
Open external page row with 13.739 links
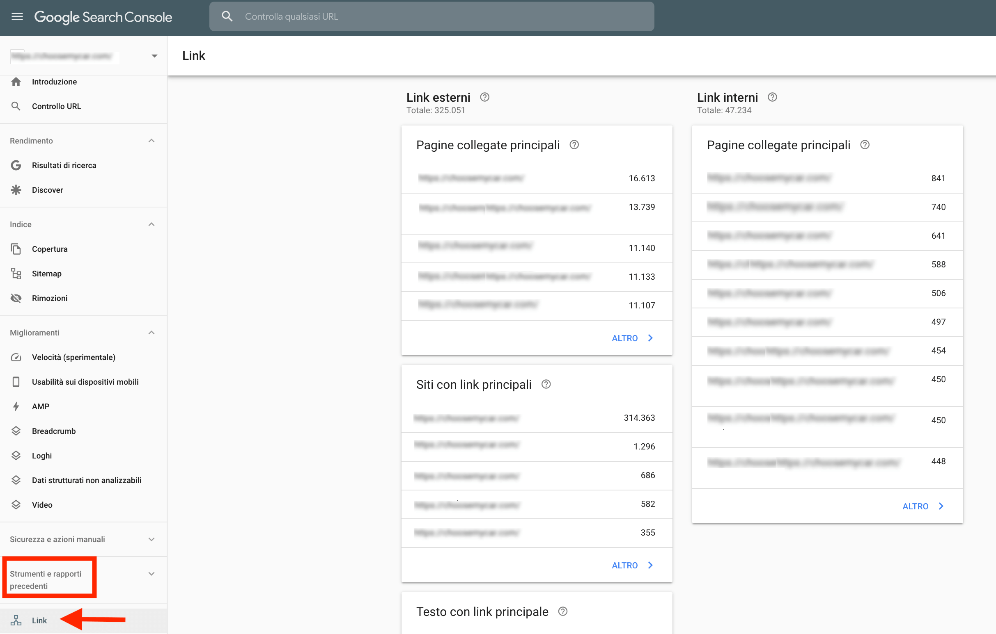pos(537,214)
